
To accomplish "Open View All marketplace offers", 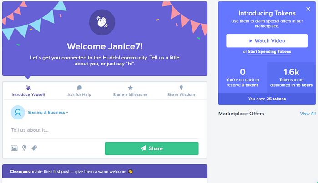I will (x=308, y=114).
